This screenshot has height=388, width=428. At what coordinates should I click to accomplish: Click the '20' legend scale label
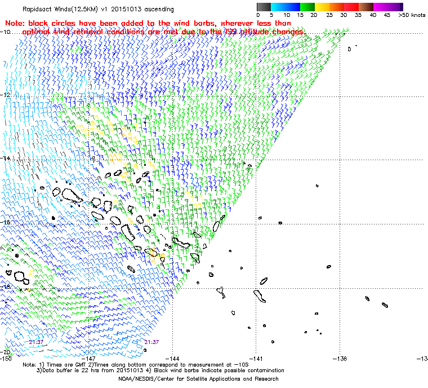314,15
